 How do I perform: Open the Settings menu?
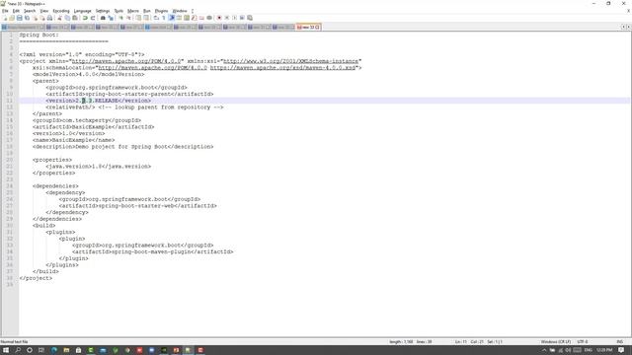103,11
